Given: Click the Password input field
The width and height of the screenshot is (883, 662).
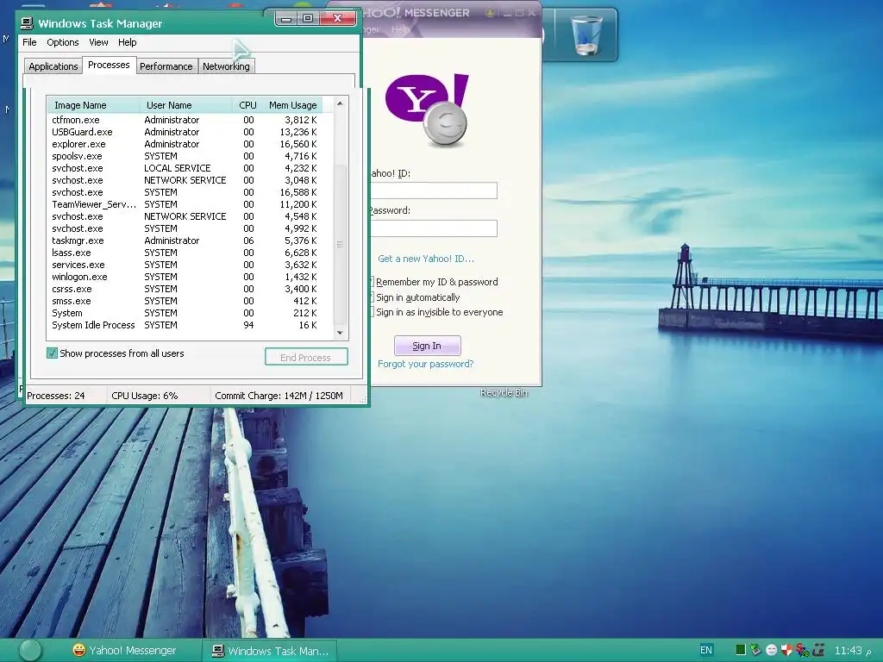Looking at the screenshot, I should coord(434,228).
